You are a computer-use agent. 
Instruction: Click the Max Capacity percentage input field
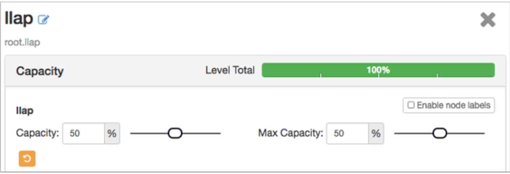click(347, 133)
